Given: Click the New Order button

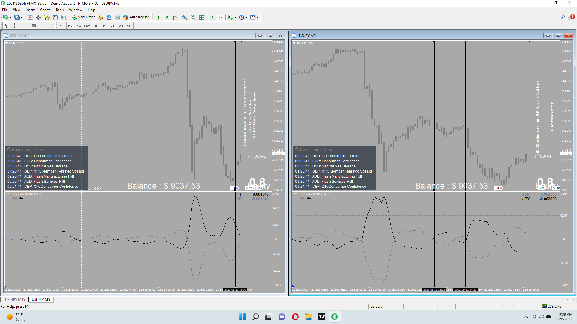Looking at the screenshot, I should click(x=83, y=17).
